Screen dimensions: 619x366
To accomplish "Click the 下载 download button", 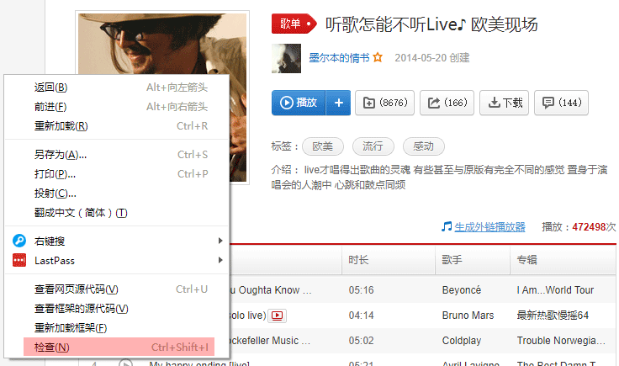I will pyautogui.click(x=504, y=103).
